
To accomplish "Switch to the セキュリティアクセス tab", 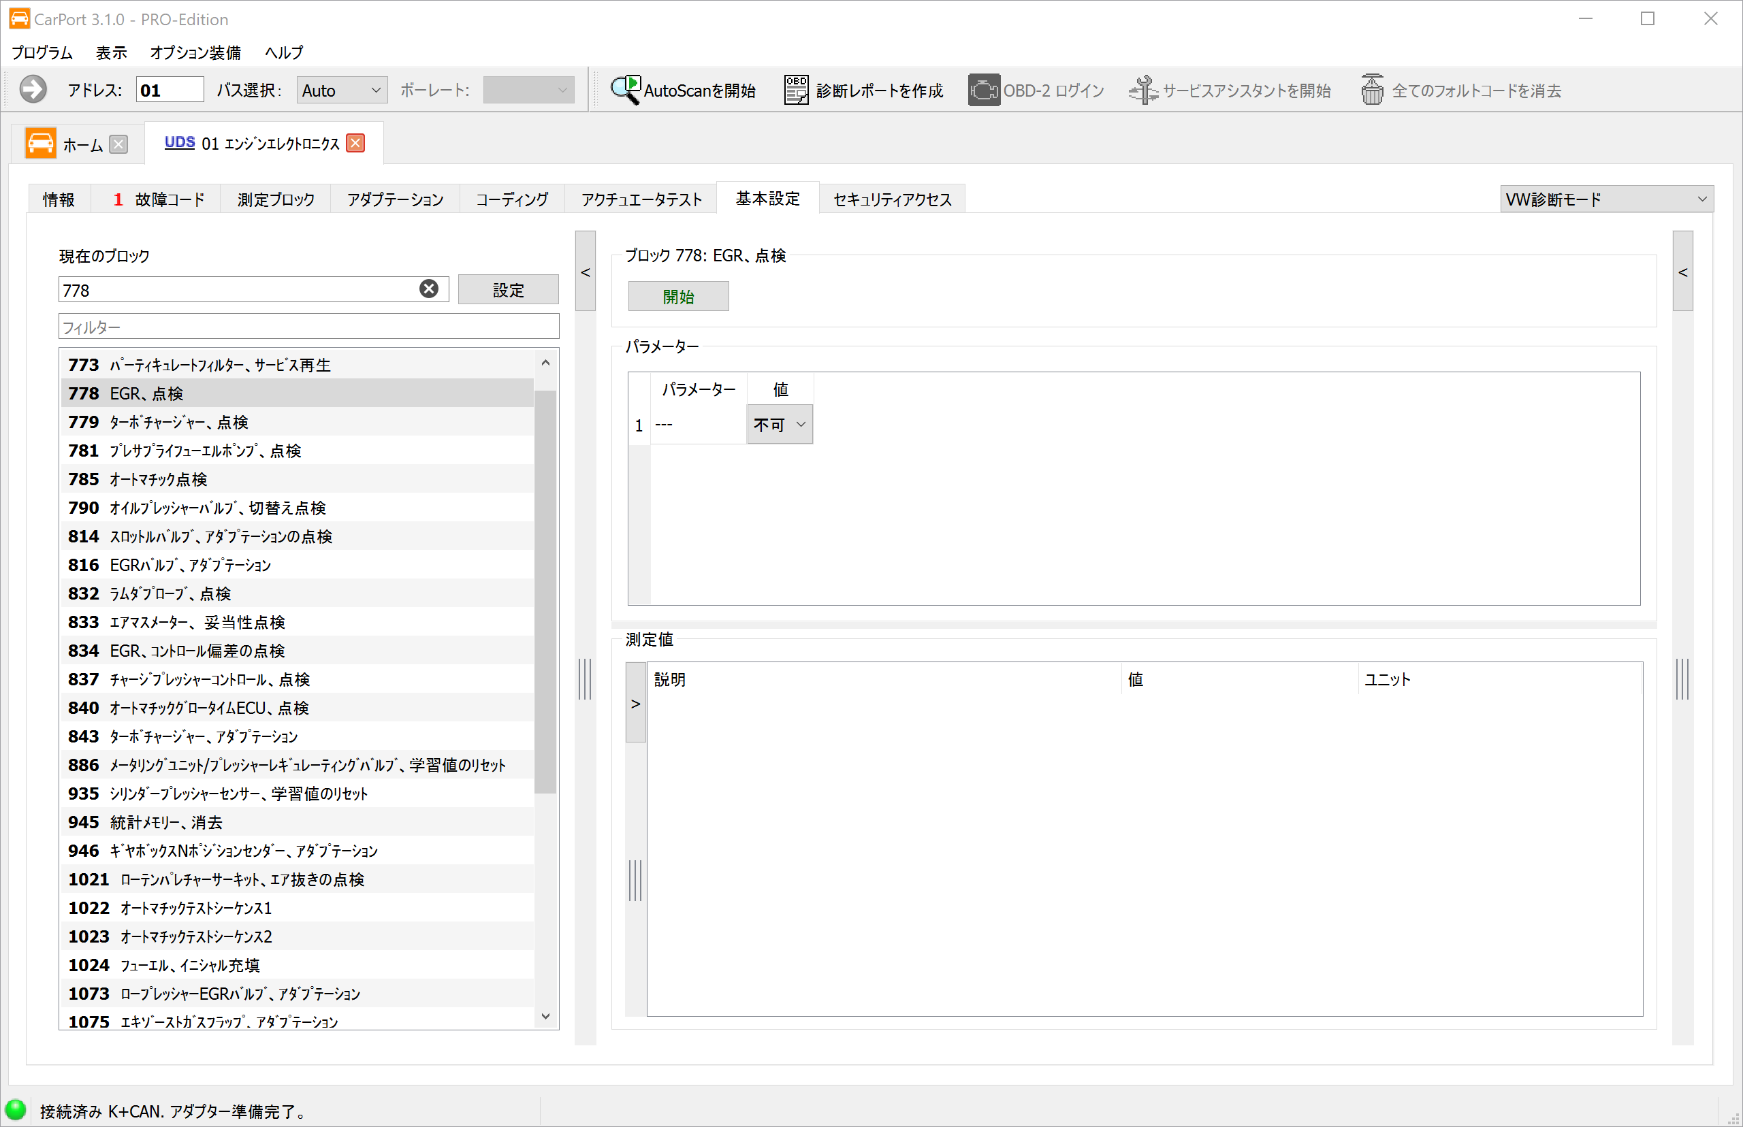I will pos(893,199).
